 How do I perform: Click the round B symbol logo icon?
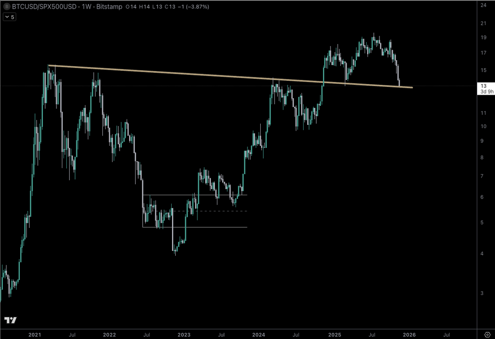click(7, 7)
